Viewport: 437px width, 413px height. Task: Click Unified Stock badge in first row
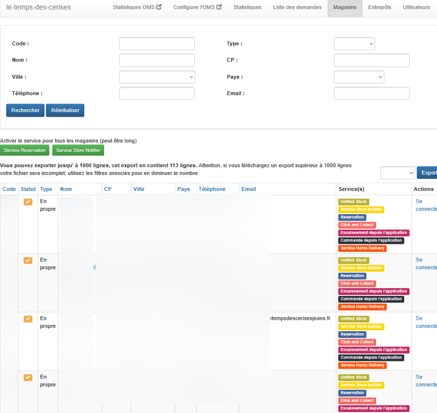(354, 202)
